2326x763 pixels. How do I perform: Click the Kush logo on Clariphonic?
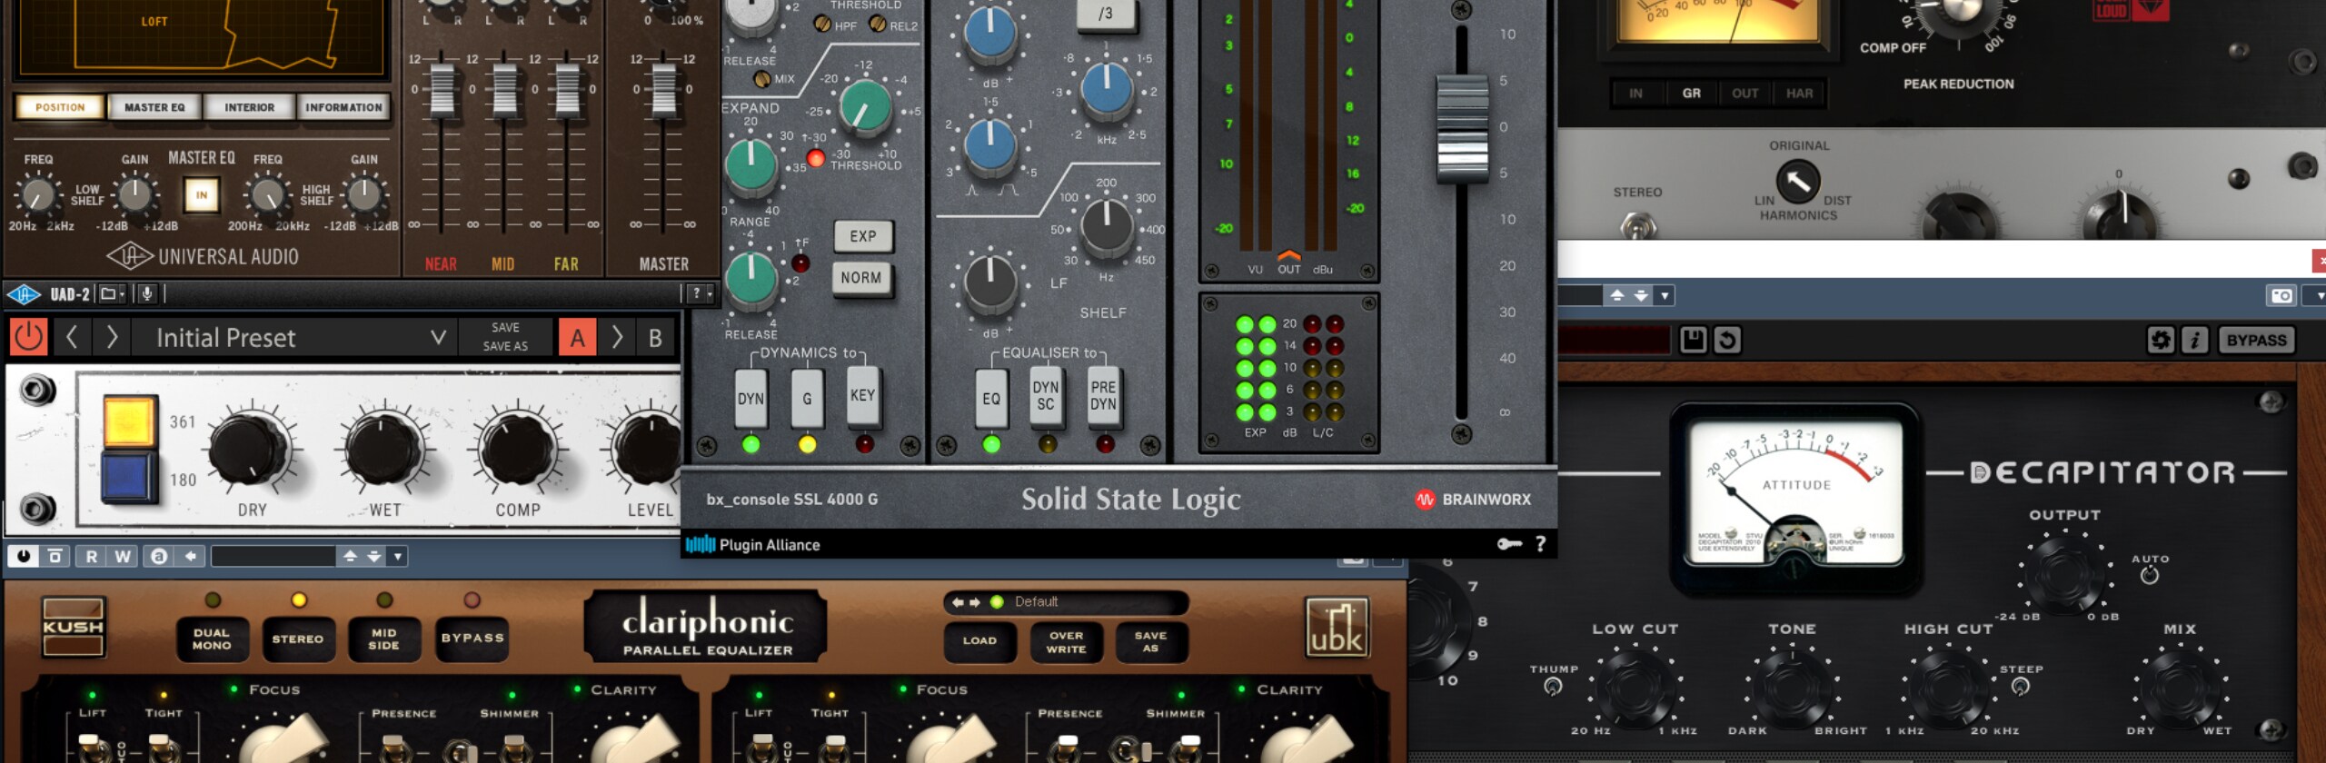pos(73,627)
